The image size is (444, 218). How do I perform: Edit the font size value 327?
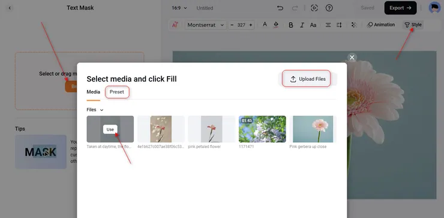pos(241,25)
